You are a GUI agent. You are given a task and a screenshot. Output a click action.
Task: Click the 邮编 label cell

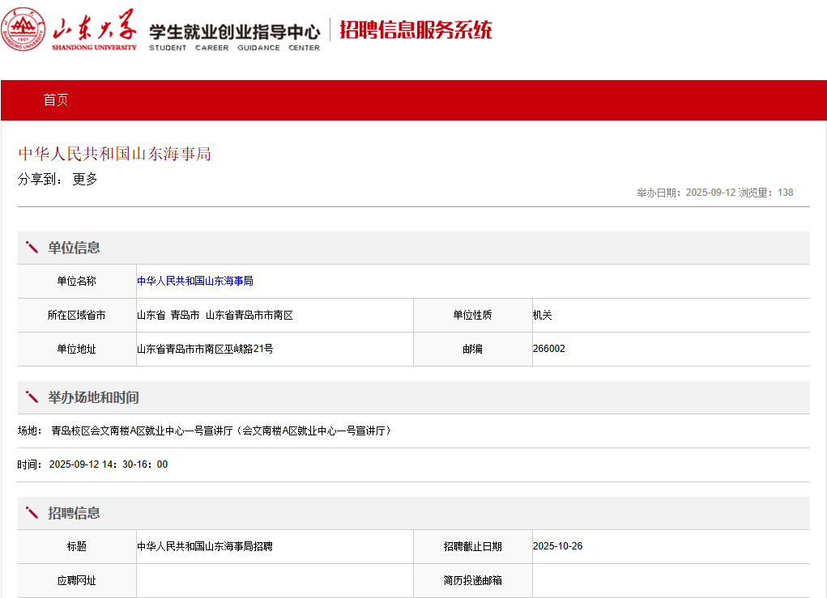coord(472,349)
